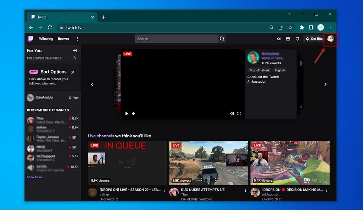Image resolution: width=363 pixels, height=210 pixels.
Task: Click the mL7support streamer avatar
Action: coord(255,192)
